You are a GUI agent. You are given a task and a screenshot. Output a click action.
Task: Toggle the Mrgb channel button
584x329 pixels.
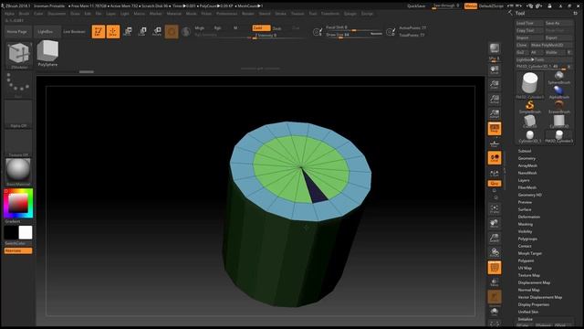click(x=200, y=28)
